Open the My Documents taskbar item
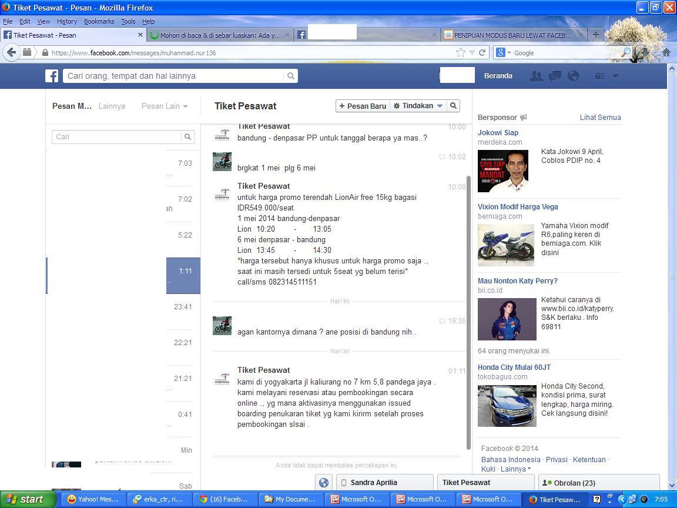This screenshot has width=677, height=508. (290, 499)
